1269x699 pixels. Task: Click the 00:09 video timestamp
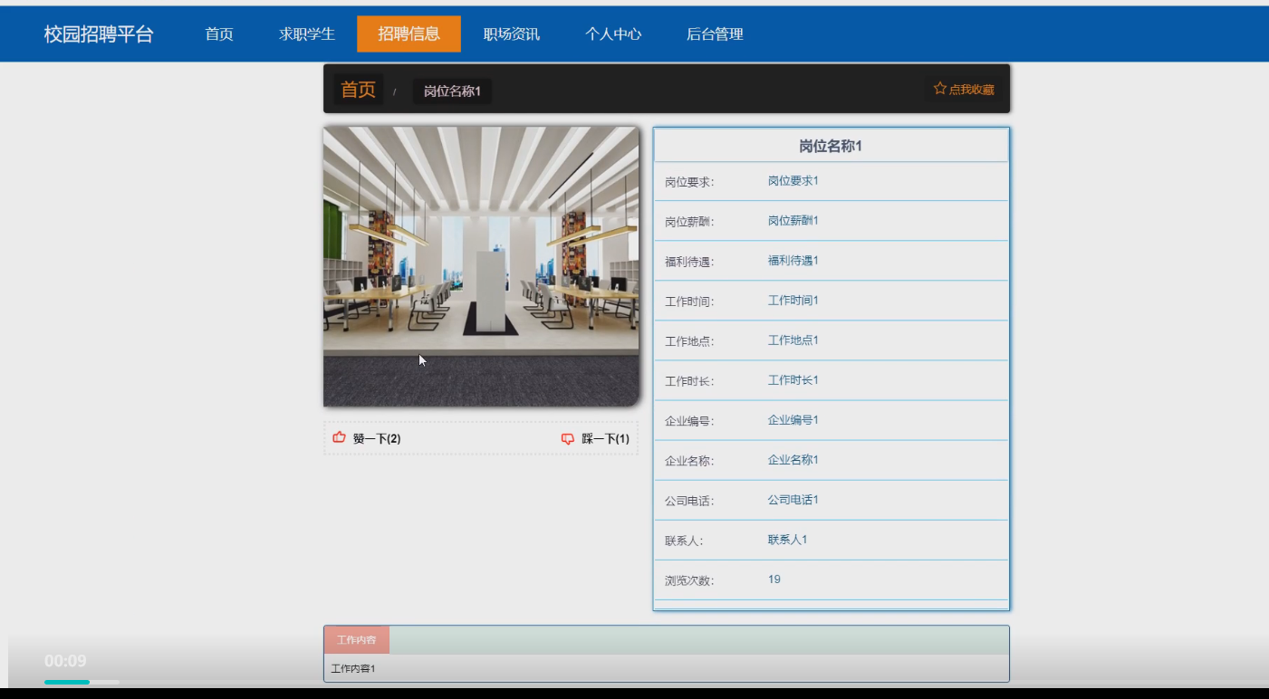click(x=65, y=661)
